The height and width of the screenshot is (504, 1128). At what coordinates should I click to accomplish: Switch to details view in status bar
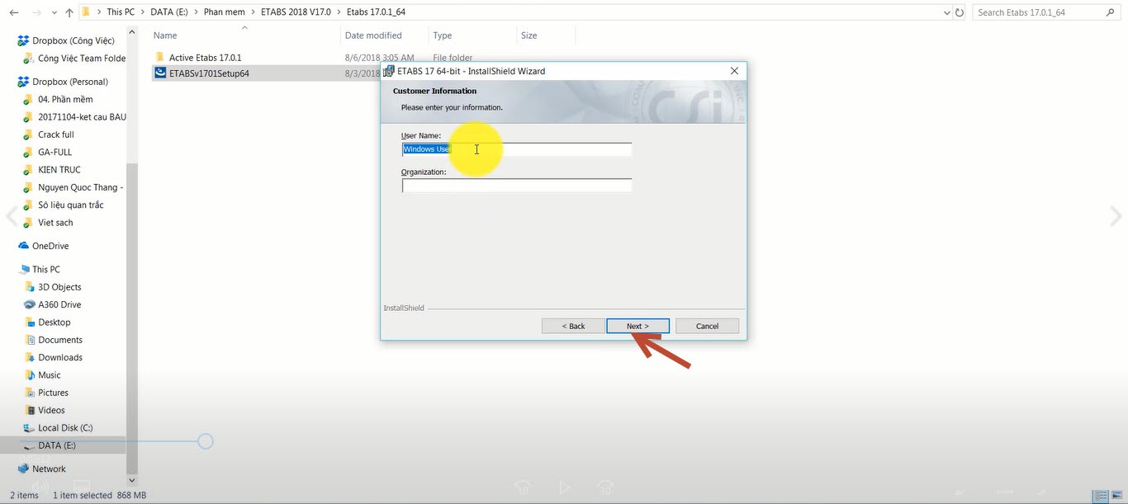pos(1101,496)
